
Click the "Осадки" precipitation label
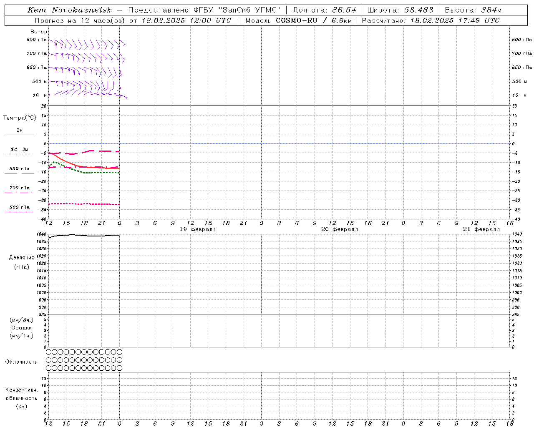[22, 328]
